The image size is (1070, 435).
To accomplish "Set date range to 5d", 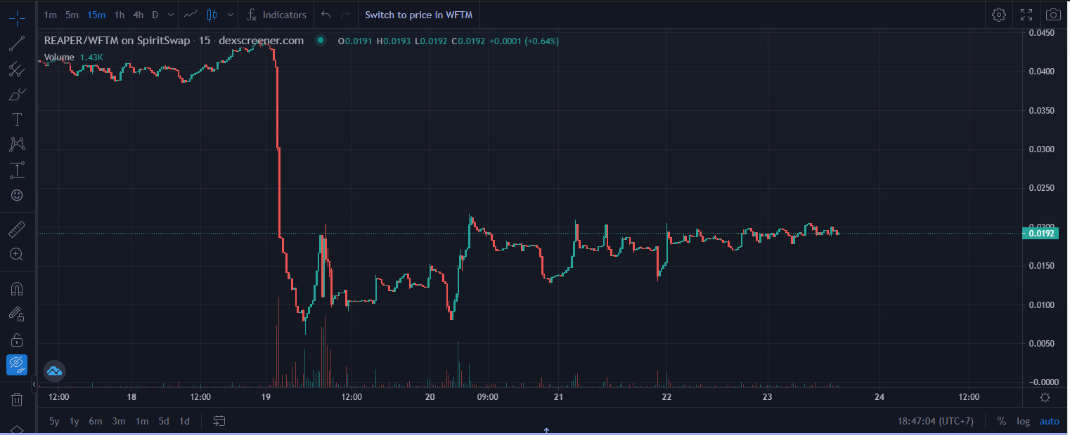I will (164, 422).
